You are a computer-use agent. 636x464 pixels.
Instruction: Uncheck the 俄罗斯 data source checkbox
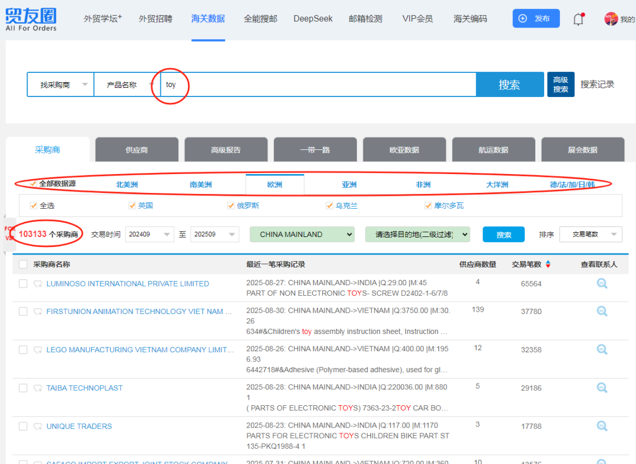231,205
